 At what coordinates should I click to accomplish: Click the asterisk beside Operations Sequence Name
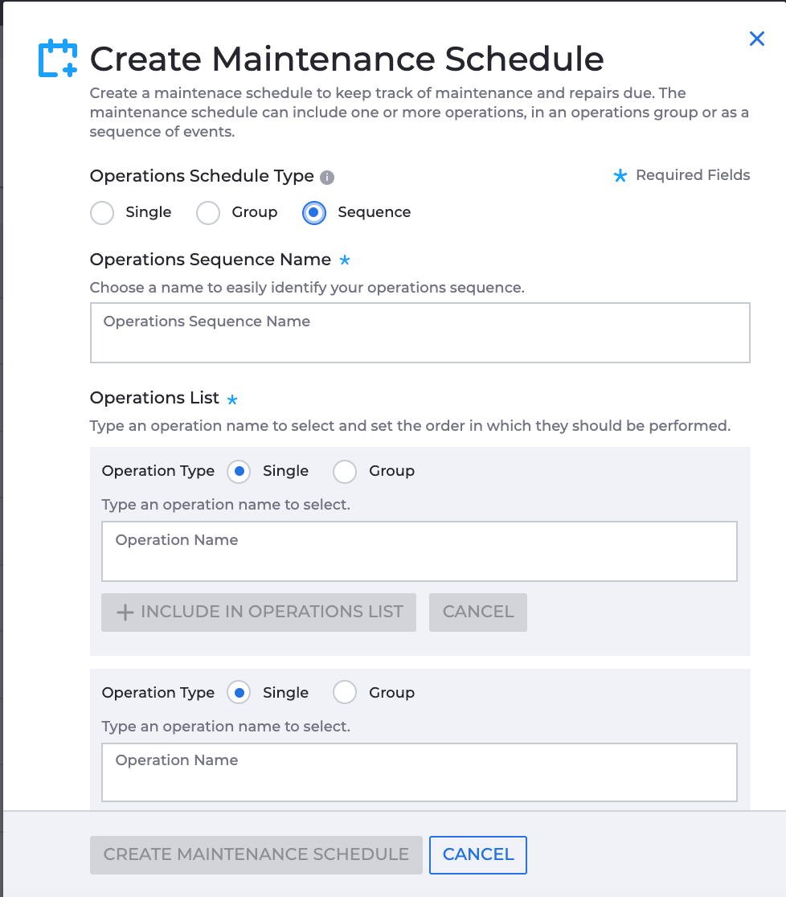click(x=344, y=260)
